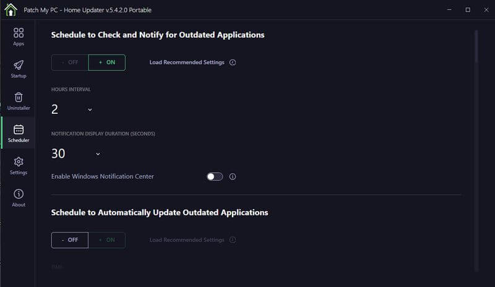Click the ON button for notify schedule
The width and height of the screenshot is (495, 287).
tap(106, 62)
